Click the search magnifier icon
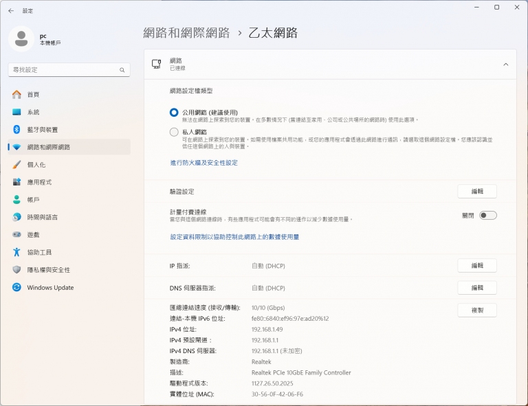The width and height of the screenshot is (528, 406). tap(122, 70)
